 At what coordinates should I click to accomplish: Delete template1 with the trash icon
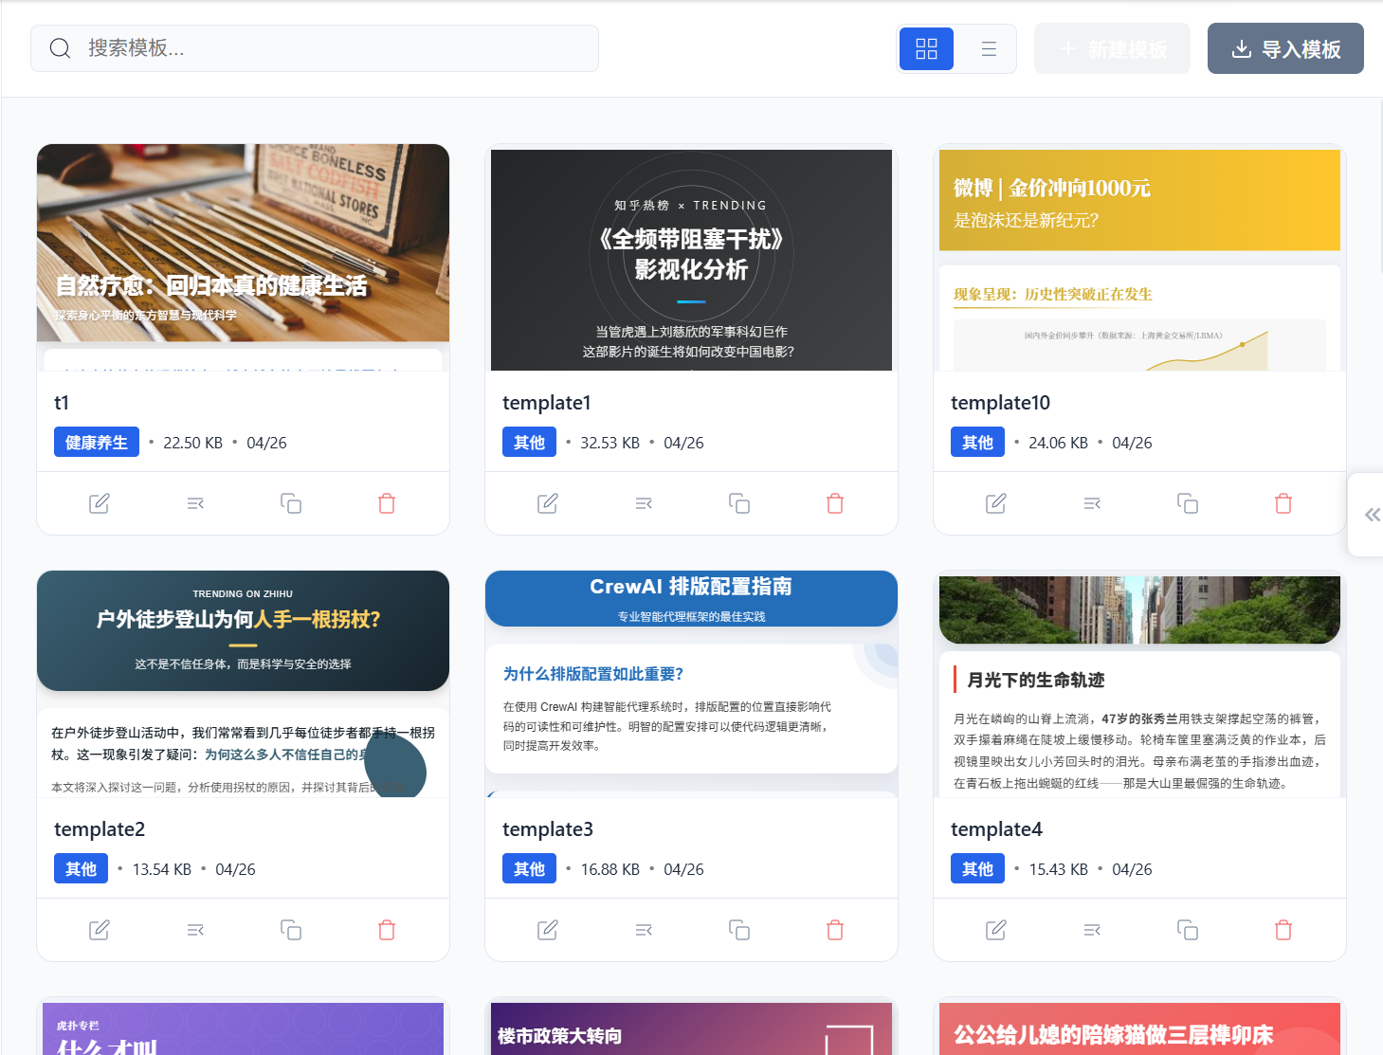point(835,503)
